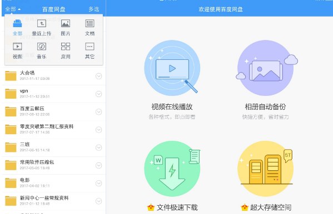Filter files by 应用 (Apps)
The width and height of the screenshot is (333, 214).
click(66, 47)
